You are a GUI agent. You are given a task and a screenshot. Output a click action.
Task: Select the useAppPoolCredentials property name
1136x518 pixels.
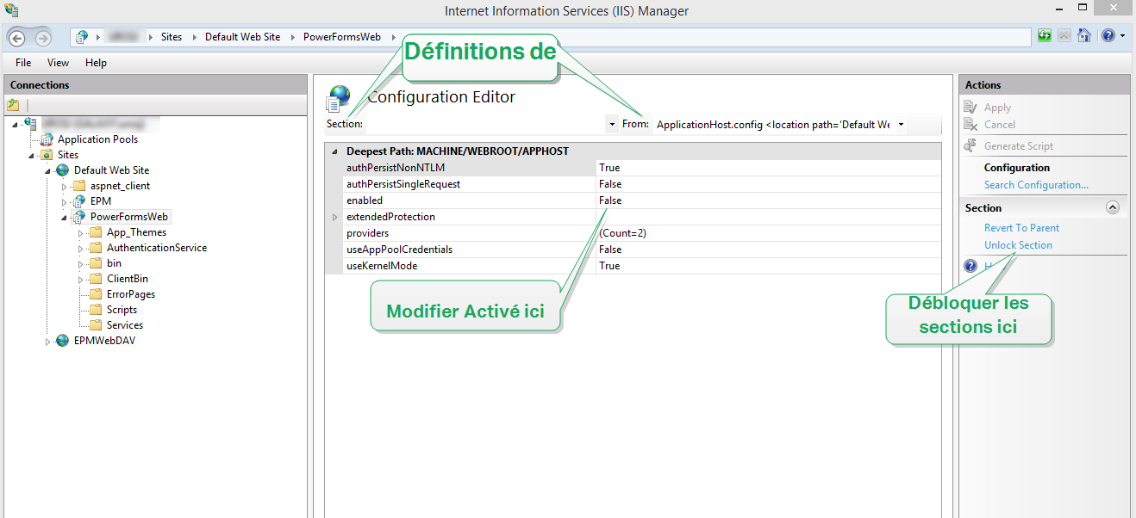(399, 250)
